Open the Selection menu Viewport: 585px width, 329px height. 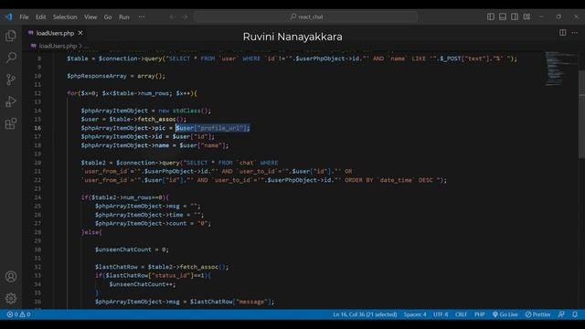coord(65,17)
